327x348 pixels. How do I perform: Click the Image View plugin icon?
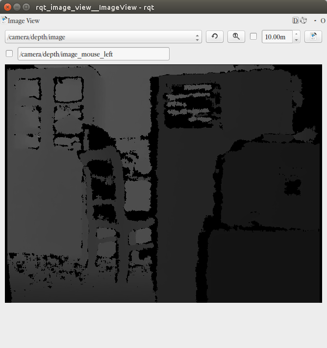point(4,20)
